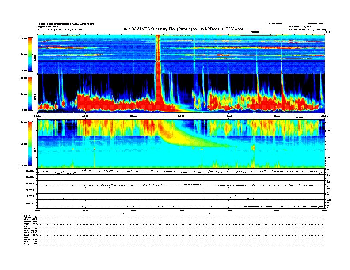Click the 24:00 time axis label
Screen dimensions: 350x270
324,116
